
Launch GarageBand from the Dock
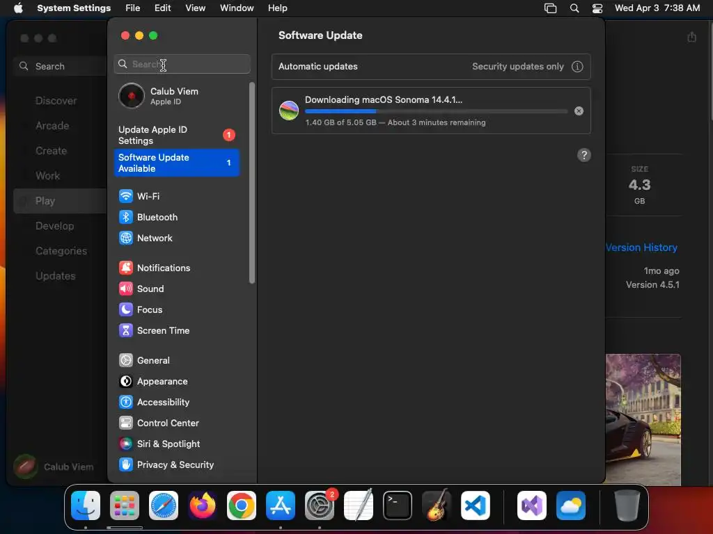437,505
